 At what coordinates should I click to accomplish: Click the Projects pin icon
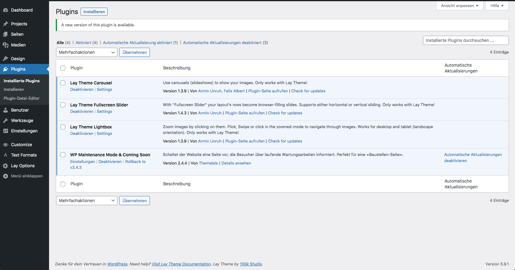point(6,24)
